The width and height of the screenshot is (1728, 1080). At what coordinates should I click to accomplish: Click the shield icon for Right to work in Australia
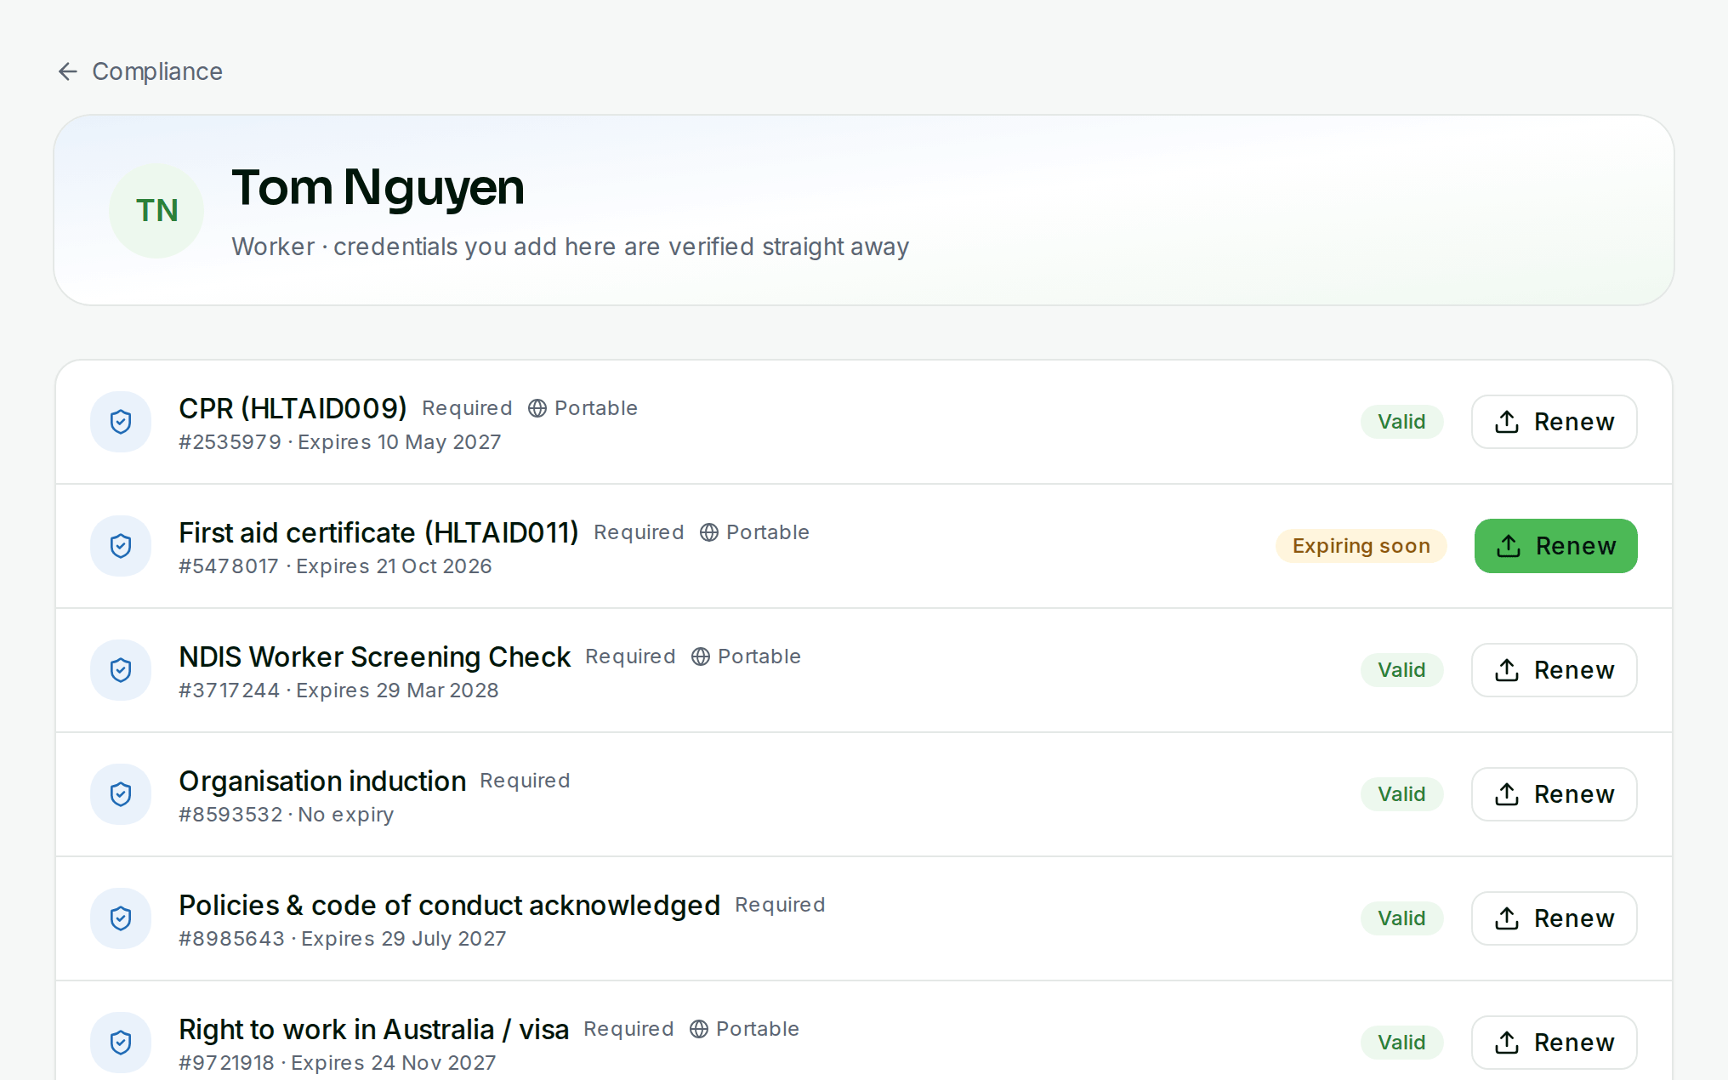point(121,1043)
